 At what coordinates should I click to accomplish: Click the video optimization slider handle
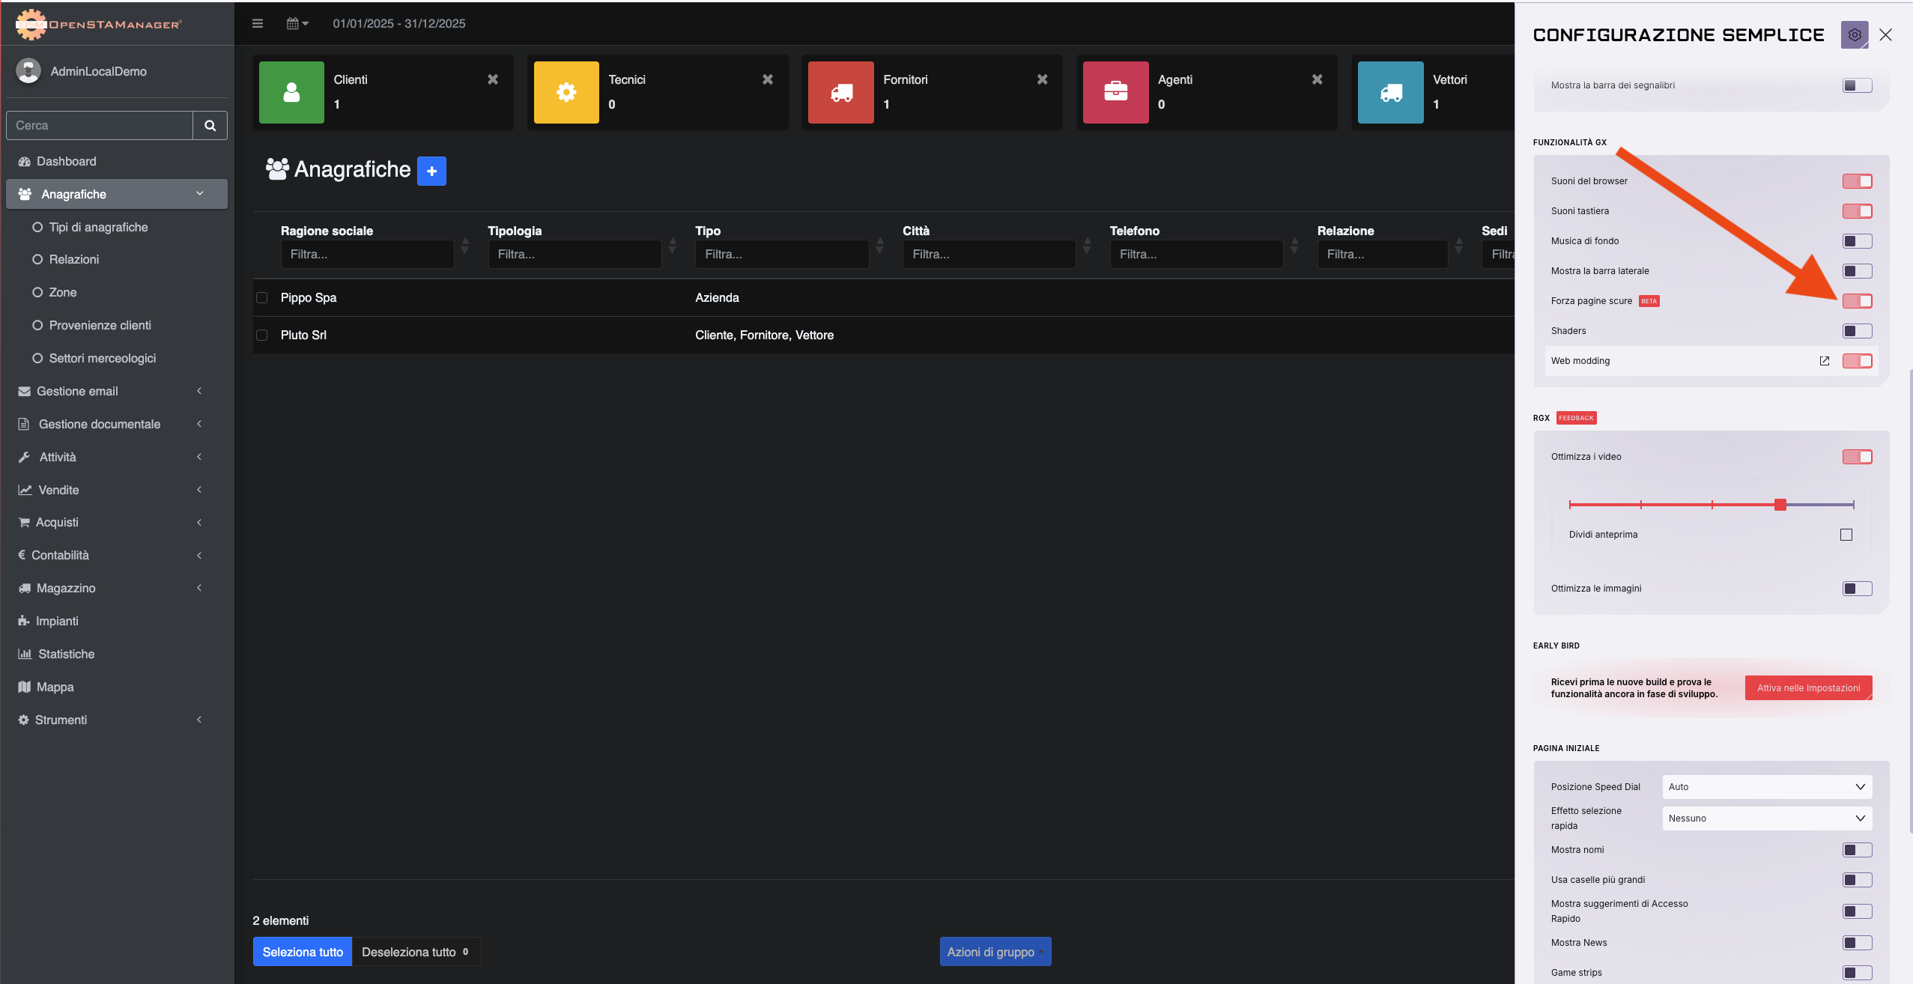click(1780, 505)
